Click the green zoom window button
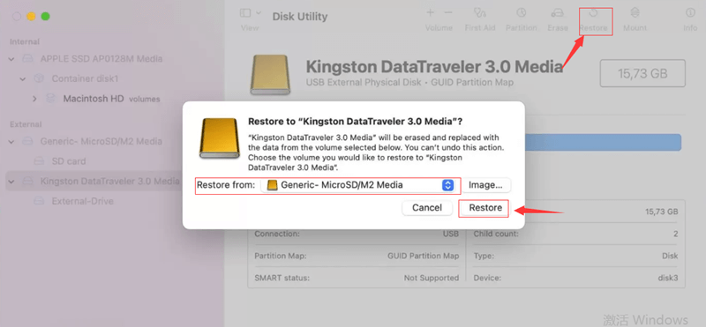 point(45,17)
